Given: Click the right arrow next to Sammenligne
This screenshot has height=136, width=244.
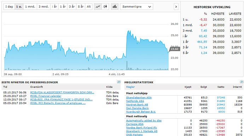Looking at the screenshot, I should tap(176, 7).
